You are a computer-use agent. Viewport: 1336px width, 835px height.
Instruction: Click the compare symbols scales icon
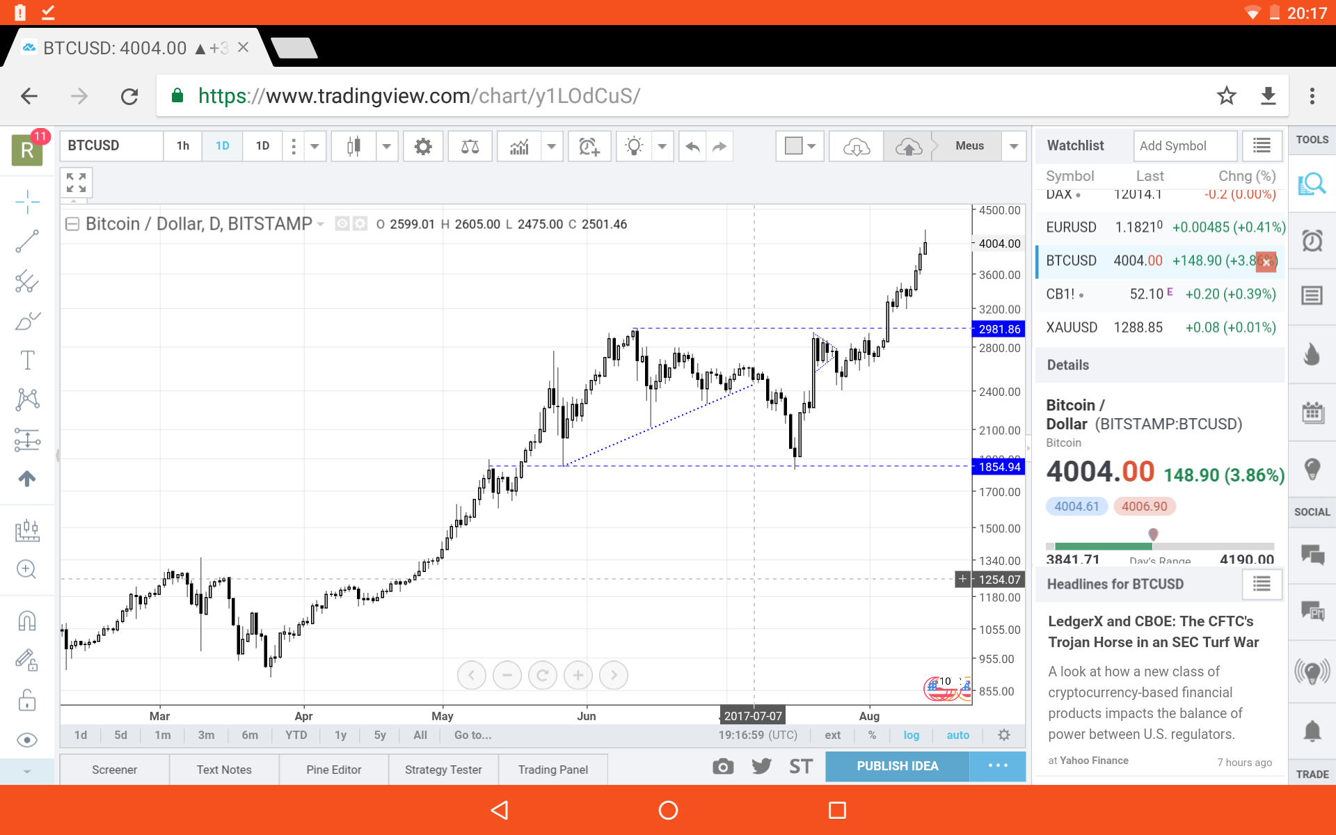tap(470, 146)
